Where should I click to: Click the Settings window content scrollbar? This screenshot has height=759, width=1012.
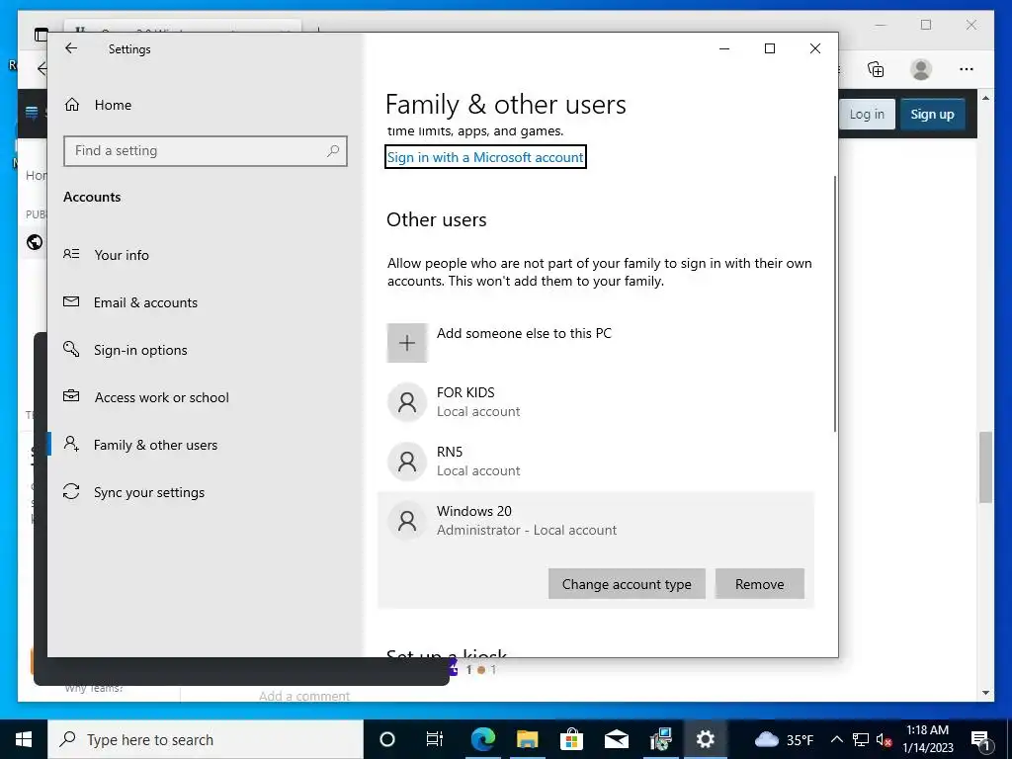tap(835, 303)
